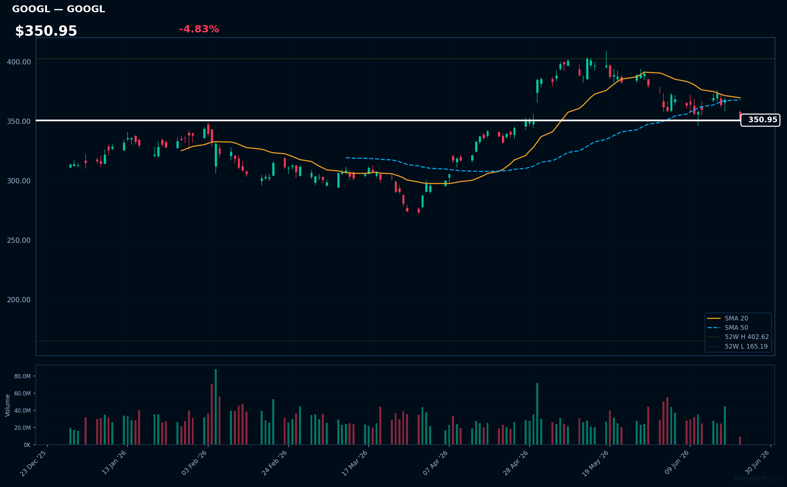Click the 20.0M volume axis label
Viewport: 787px width, 487px height.
coord(22,428)
